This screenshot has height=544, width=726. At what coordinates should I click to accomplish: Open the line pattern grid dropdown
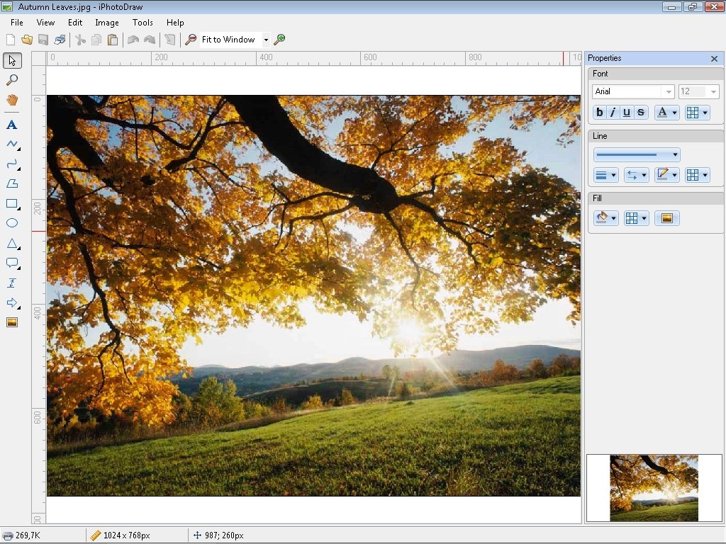point(698,175)
